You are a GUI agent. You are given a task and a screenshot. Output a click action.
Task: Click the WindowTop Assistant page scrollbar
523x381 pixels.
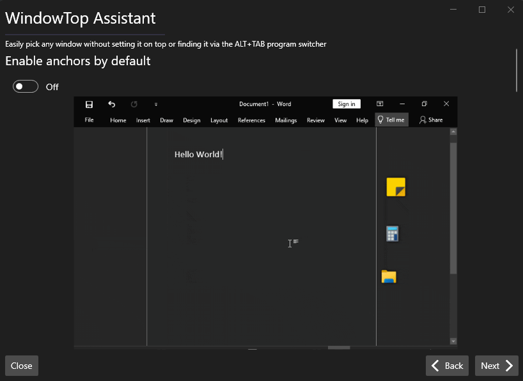pos(517,70)
